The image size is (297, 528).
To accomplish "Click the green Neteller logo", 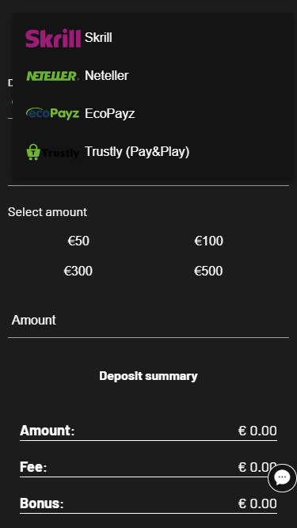I will [53, 76].
